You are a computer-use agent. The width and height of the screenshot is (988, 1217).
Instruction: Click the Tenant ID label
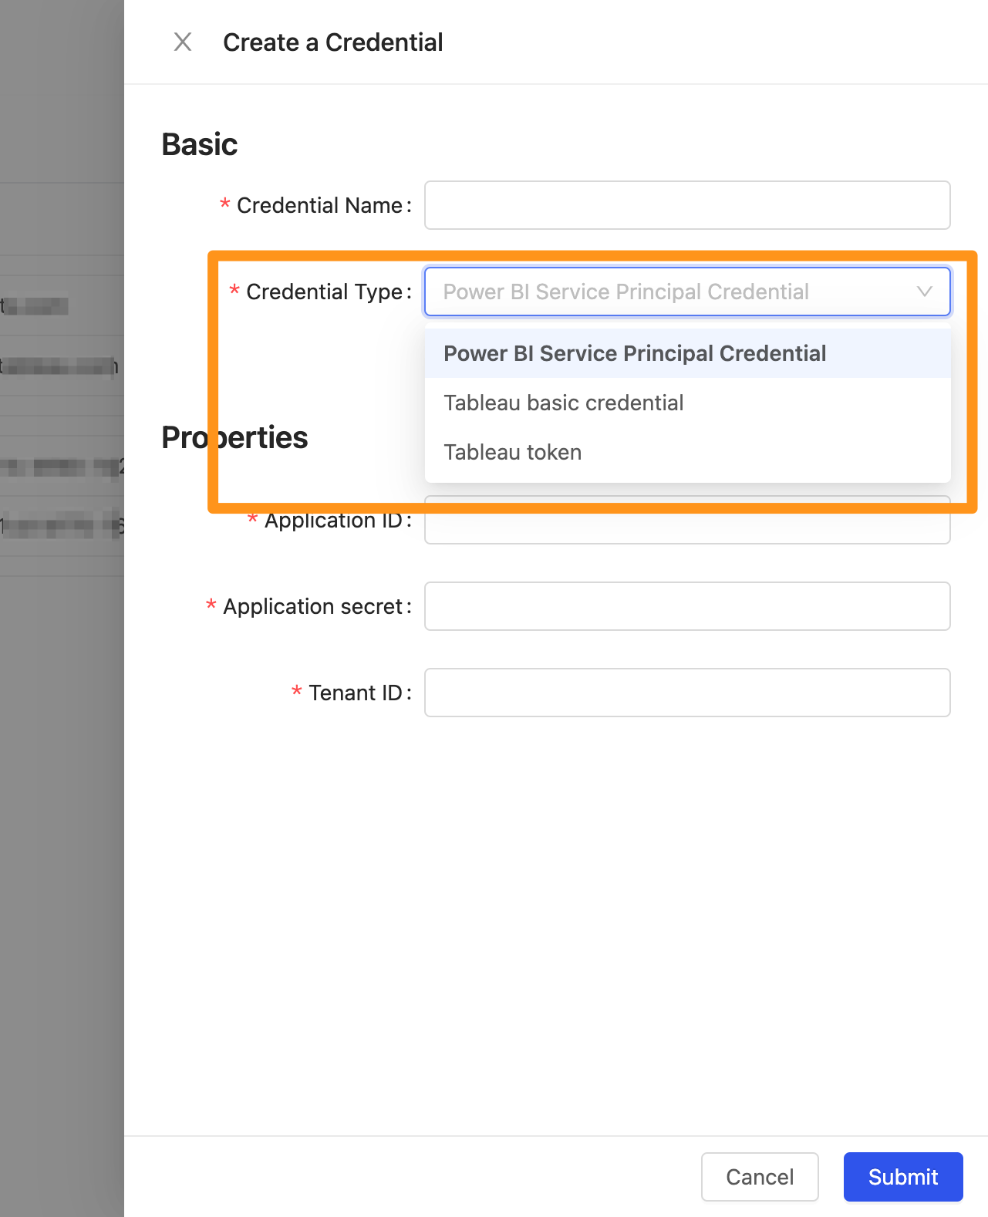point(356,693)
